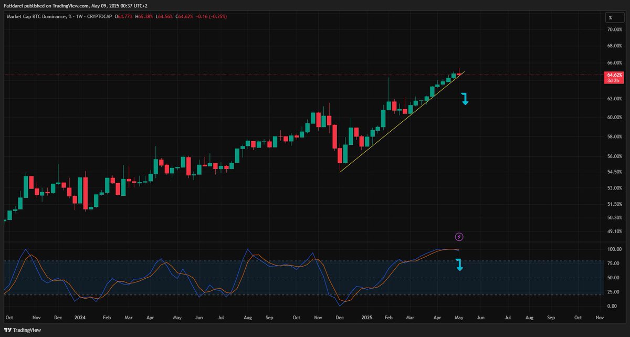Click the Market Cap BTC Dominance title

coord(40,17)
